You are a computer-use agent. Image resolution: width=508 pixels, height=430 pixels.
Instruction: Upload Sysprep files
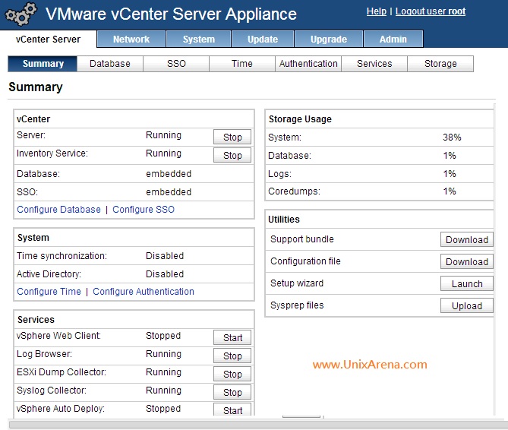click(x=466, y=305)
